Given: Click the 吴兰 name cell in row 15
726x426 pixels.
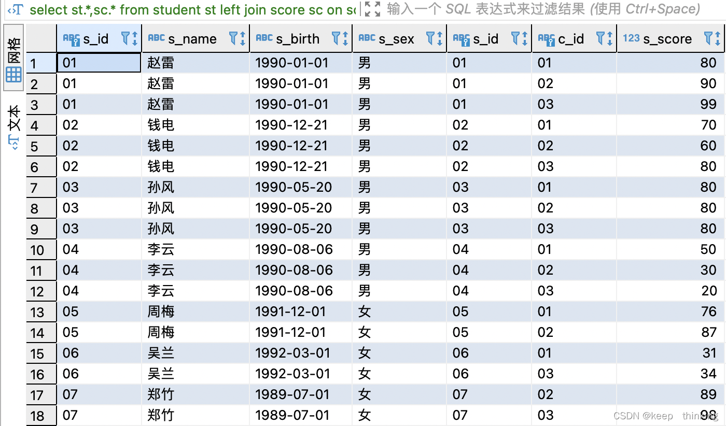Looking at the screenshot, I should click(196, 353).
